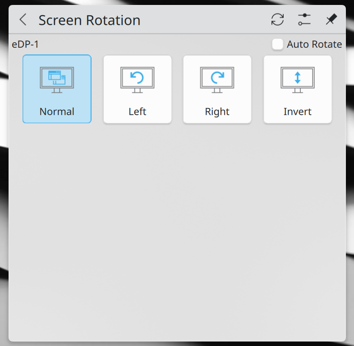
Task: Click the Normal text label
Action: tap(57, 112)
